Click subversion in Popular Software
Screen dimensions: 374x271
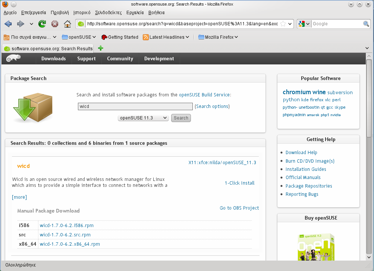340,92
